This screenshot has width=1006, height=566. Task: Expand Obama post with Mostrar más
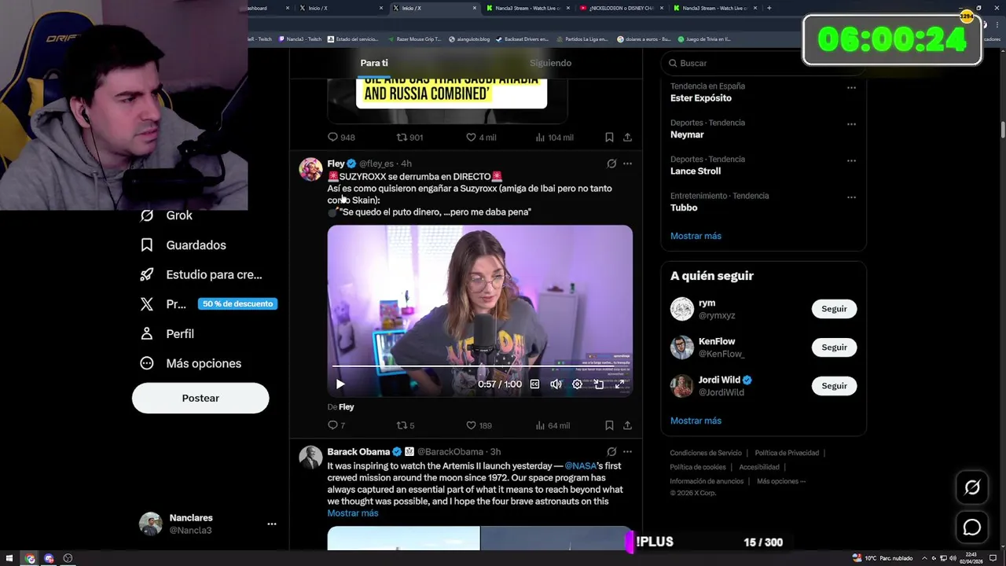coord(353,513)
